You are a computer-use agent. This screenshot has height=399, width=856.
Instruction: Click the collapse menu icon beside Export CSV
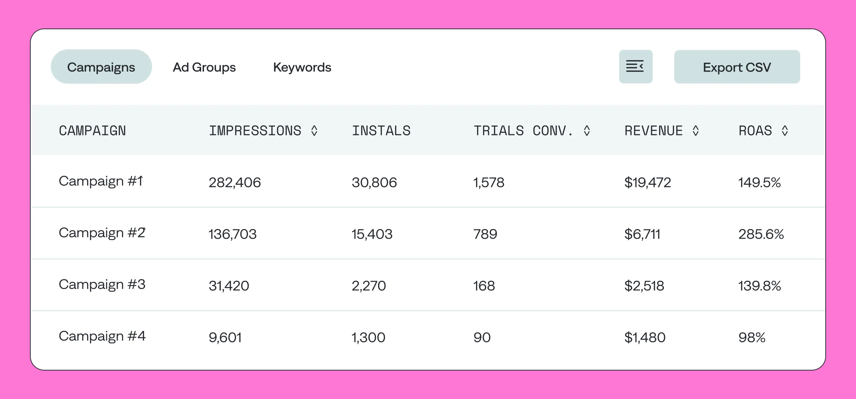[635, 66]
